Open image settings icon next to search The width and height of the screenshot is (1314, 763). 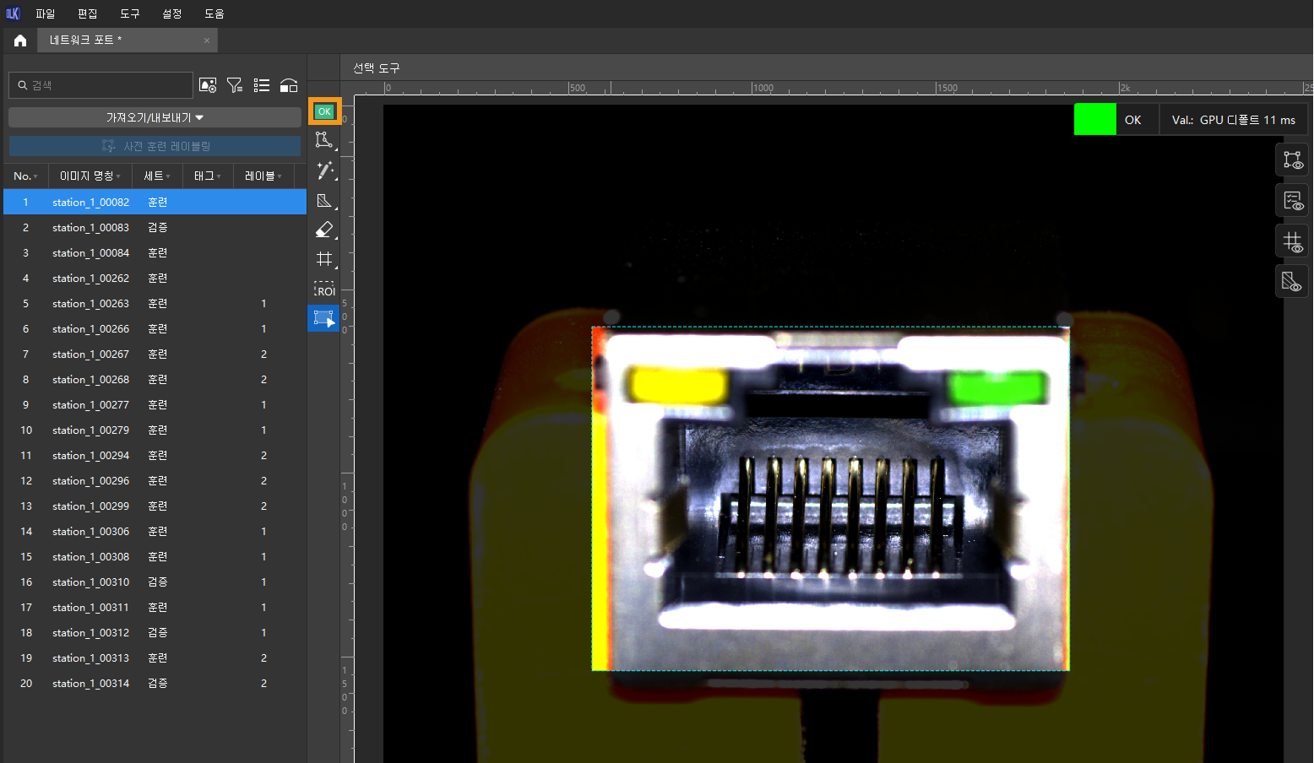coord(208,85)
